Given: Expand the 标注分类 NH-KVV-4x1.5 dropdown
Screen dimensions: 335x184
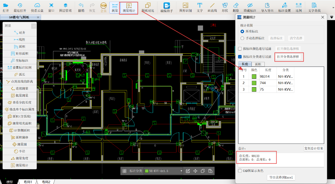Looking at the screenshot, I should pos(181,171).
